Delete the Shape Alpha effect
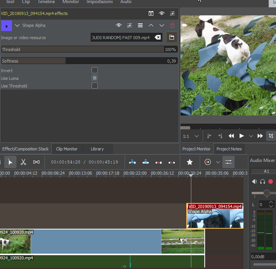This screenshot has width=276, height=269. pyautogui.click(x=172, y=26)
